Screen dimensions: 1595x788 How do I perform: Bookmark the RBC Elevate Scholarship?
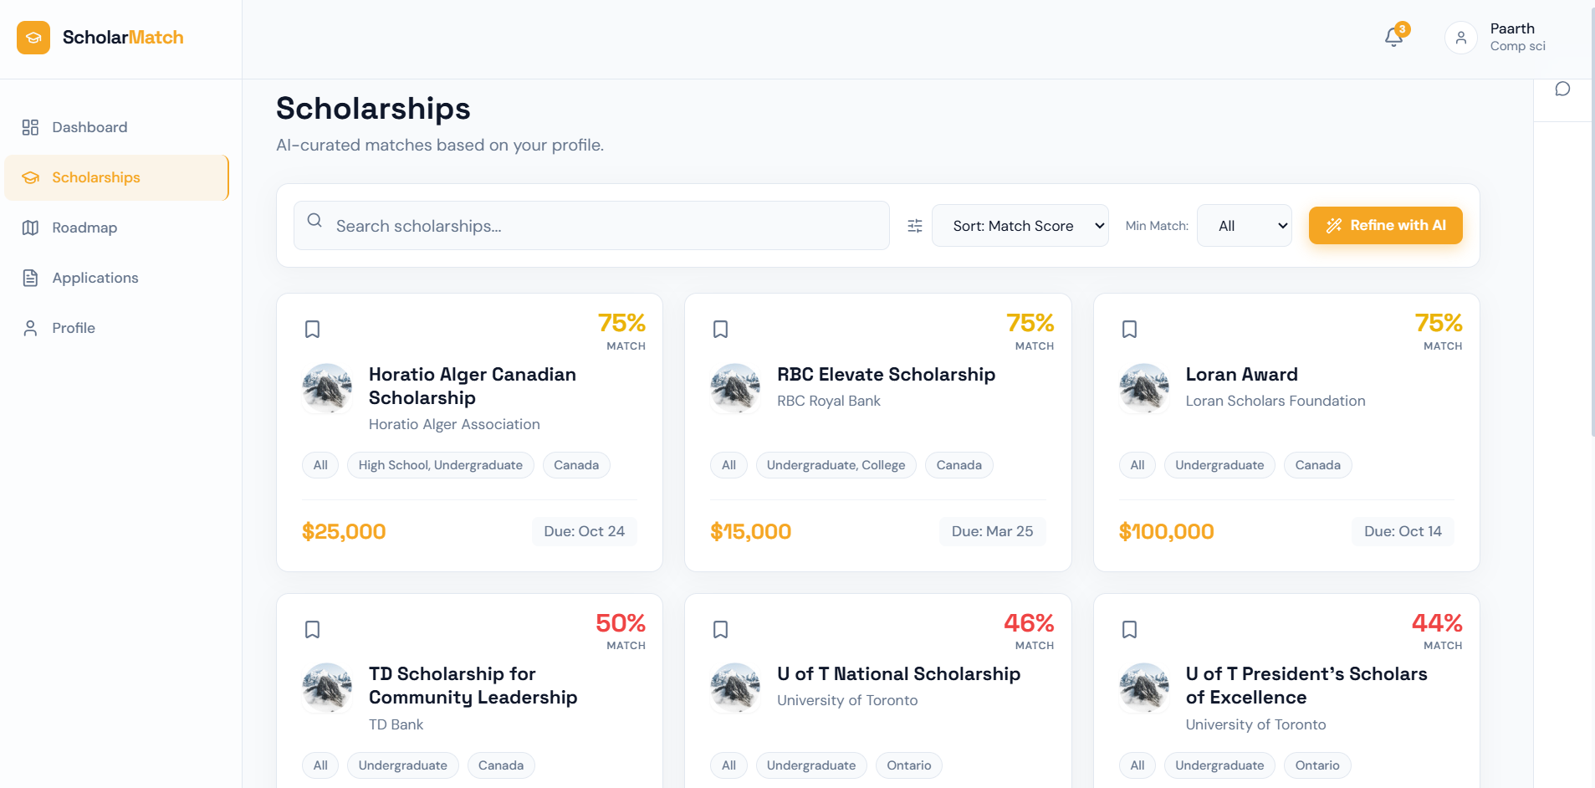720,330
